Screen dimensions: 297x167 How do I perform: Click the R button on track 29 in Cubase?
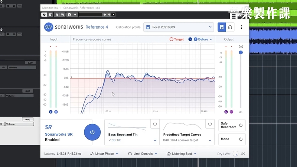pos(8,34)
